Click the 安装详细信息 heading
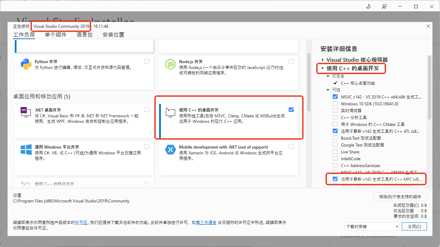 [339, 49]
